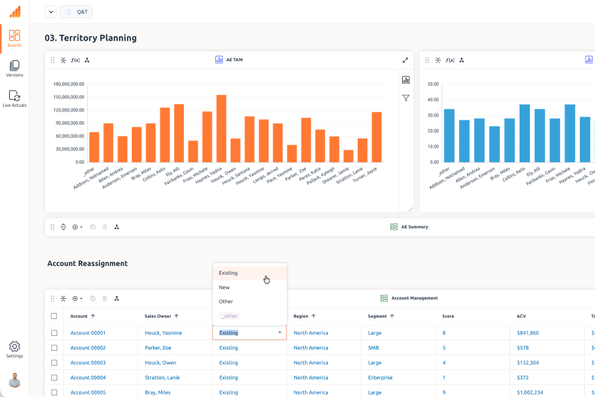Viewport: 595px width, 397px height.
Task: Click the $1,002,234 ACV value
Action: (x=530, y=393)
